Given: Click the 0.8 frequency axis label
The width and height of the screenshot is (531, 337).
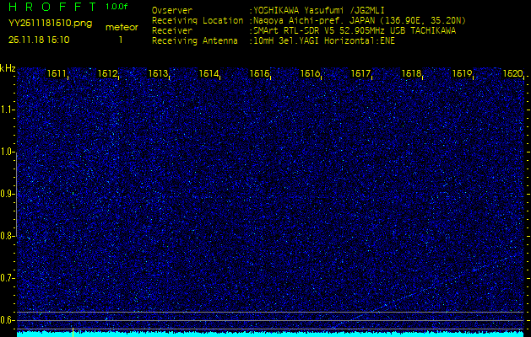Looking at the screenshot, I should point(7,236).
